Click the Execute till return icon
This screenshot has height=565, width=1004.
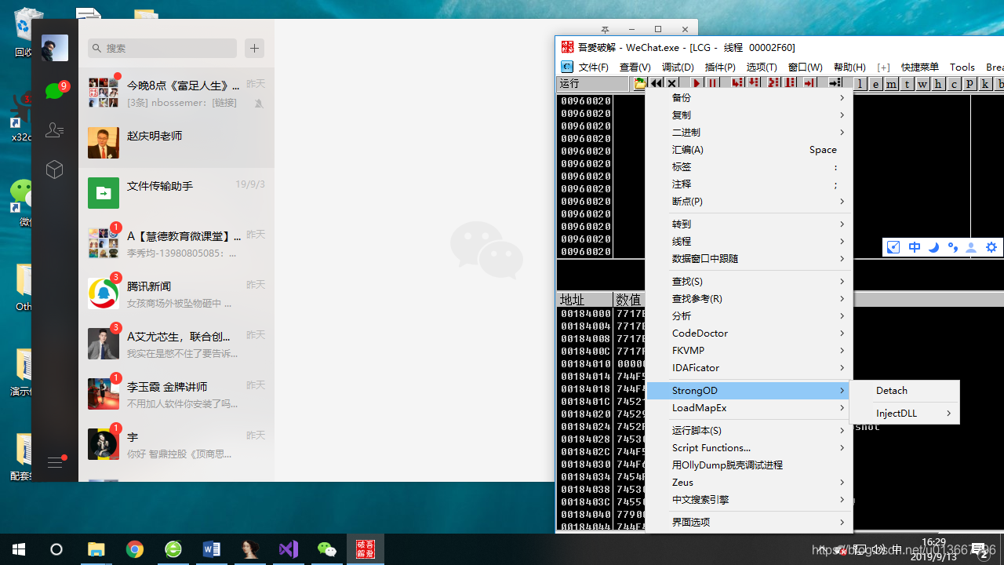pyautogui.click(x=809, y=83)
